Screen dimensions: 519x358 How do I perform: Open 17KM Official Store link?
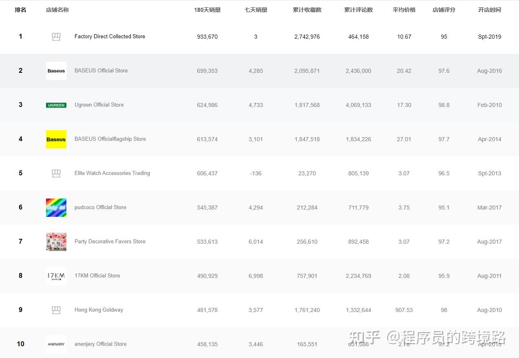tap(97, 276)
